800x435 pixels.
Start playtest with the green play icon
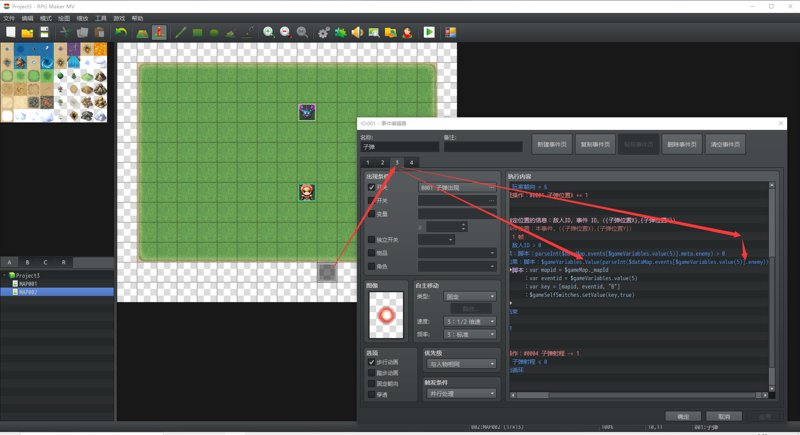click(429, 32)
